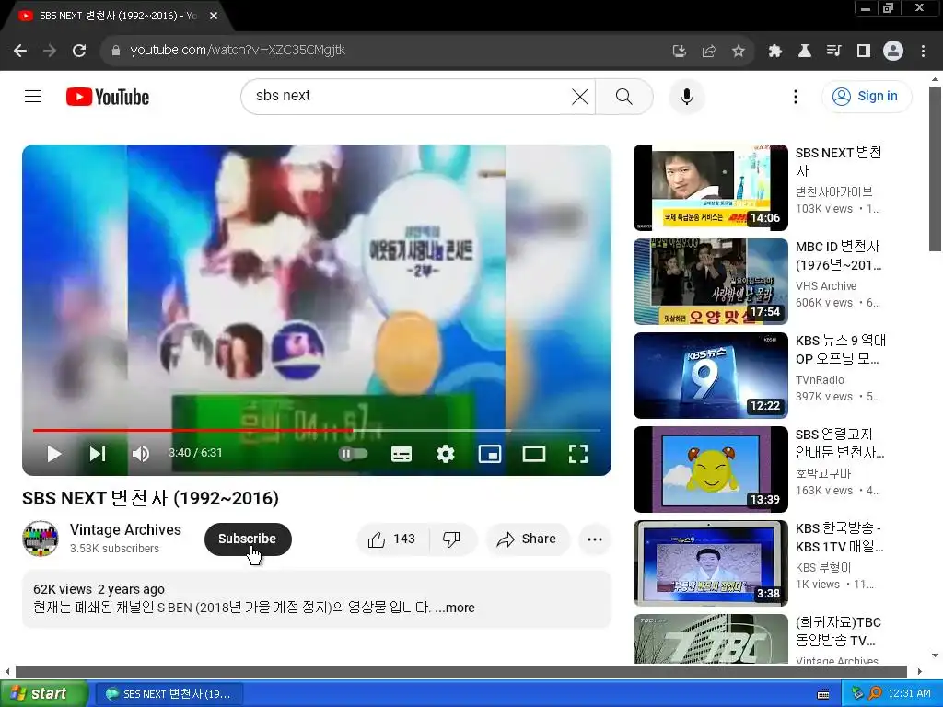Switch to theater mode

pyautogui.click(x=534, y=454)
